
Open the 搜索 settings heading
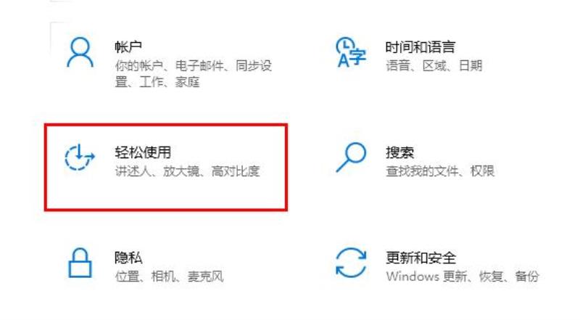pyautogui.click(x=399, y=152)
